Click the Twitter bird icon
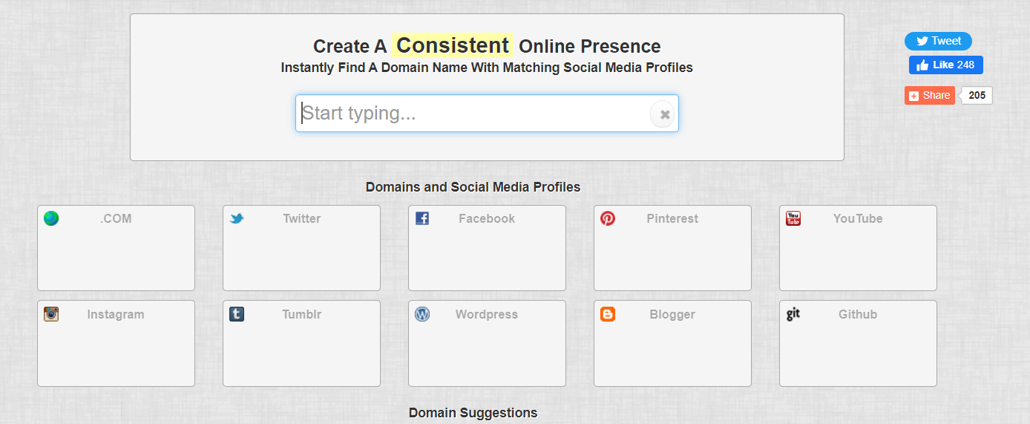 click(237, 218)
